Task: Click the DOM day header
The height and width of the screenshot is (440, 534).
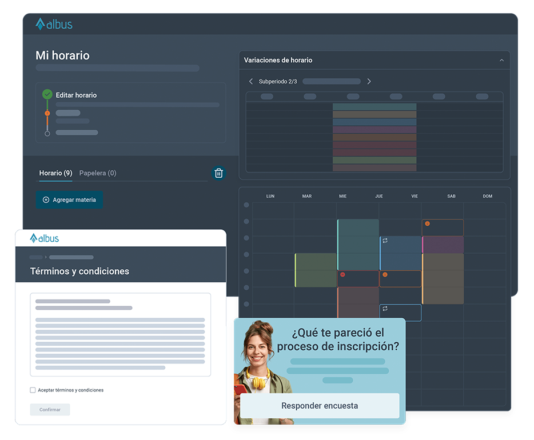Action: [x=487, y=197]
